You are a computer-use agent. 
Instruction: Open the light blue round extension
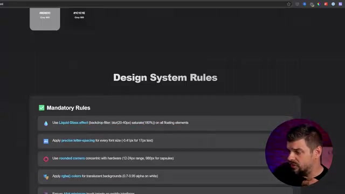[333, 4]
